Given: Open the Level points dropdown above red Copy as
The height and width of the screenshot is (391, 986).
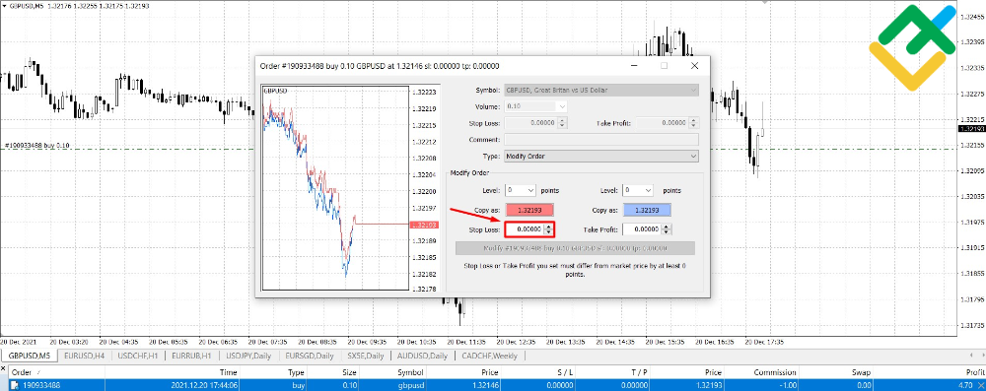Looking at the screenshot, I should 521,190.
